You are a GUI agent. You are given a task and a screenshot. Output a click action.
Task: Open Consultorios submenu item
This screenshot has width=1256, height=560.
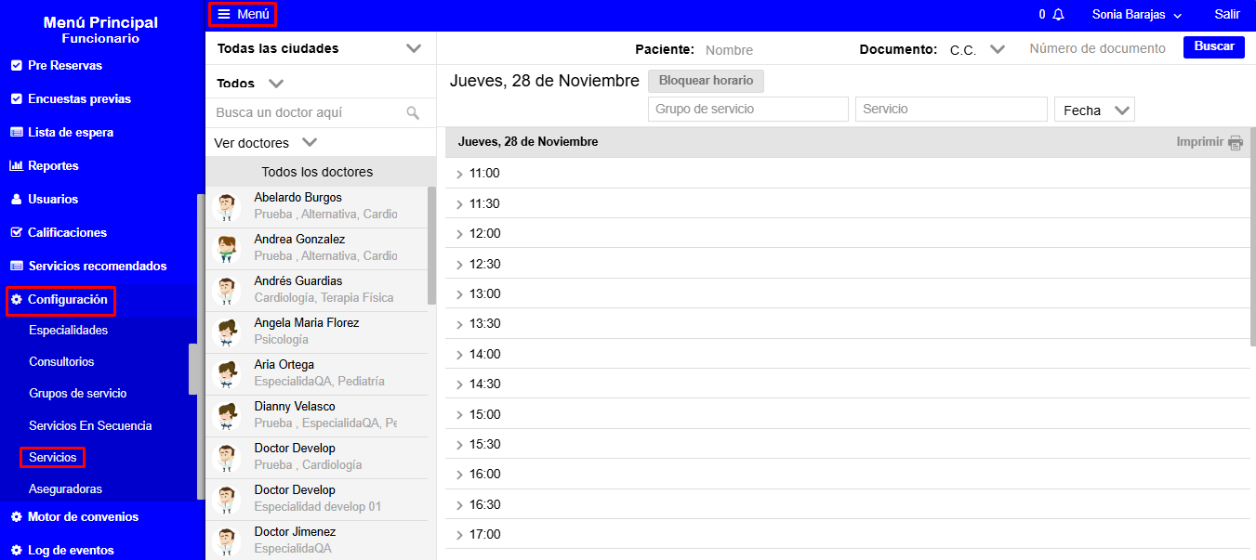click(x=61, y=362)
